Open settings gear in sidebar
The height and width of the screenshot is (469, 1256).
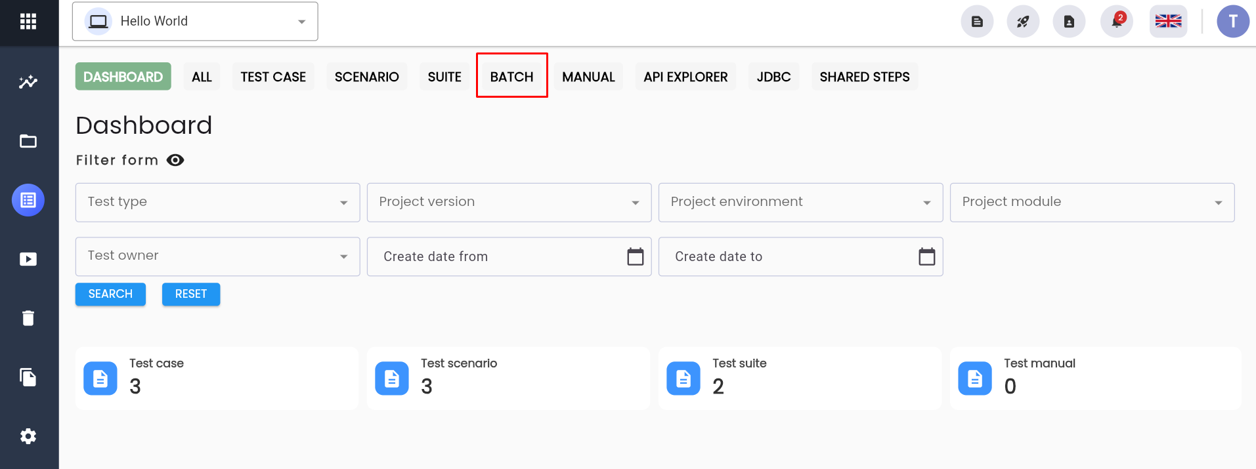(x=28, y=436)
